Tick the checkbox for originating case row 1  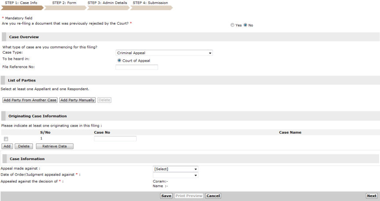click(x=6, y=139)
